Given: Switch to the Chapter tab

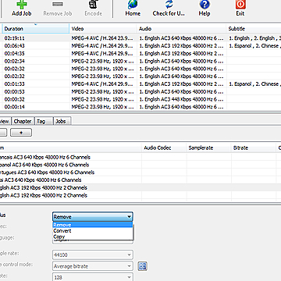Looking at the screenshot, I should click(23, 121).
